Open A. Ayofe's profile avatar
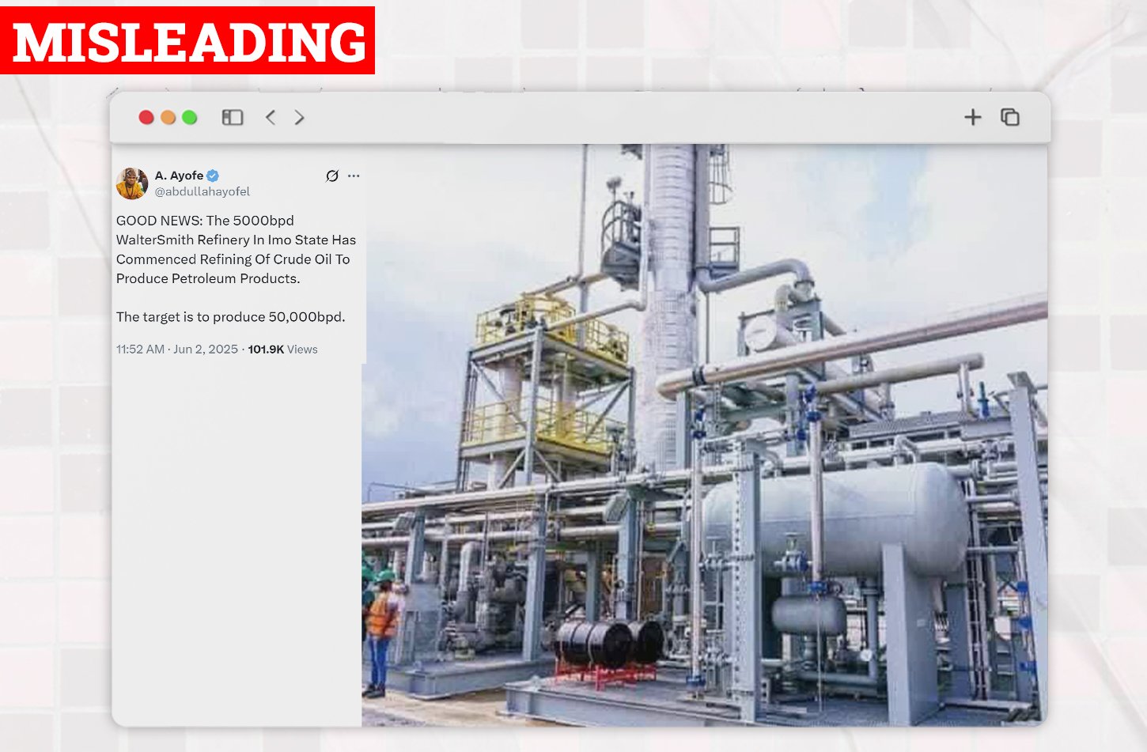The image size is (1147, 752). click(x=132, y=183)
